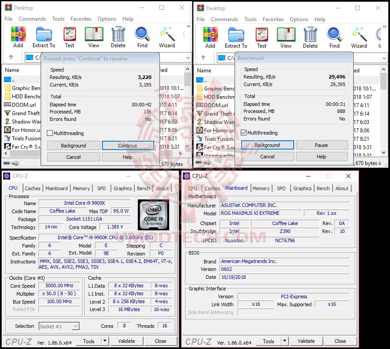The width and height of the screenshot is (390, 349).
Task: Select HDD Bench folder in right WinRAR window
Action: [x=216, y=97]
